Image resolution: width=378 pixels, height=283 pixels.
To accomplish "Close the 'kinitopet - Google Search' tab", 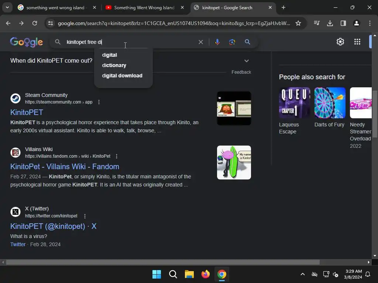I will [x=270, y=7].
